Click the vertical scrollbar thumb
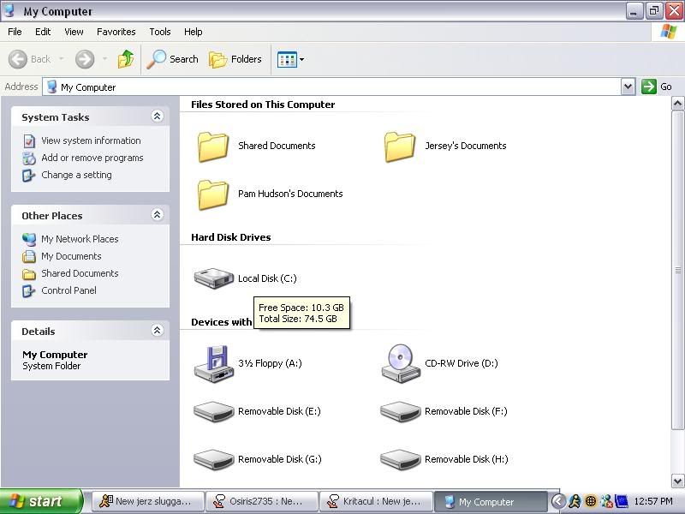 click(x=677, y=270)
